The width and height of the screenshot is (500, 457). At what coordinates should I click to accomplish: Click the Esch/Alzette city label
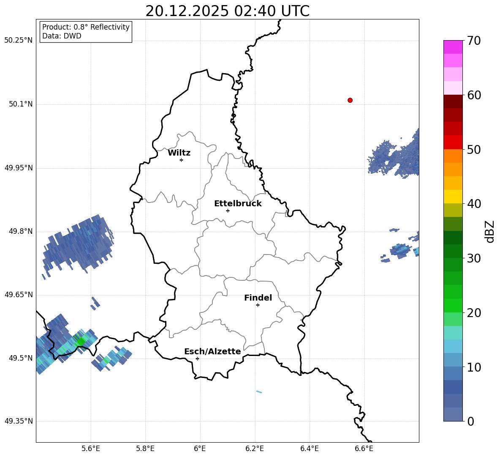point(212,351)
